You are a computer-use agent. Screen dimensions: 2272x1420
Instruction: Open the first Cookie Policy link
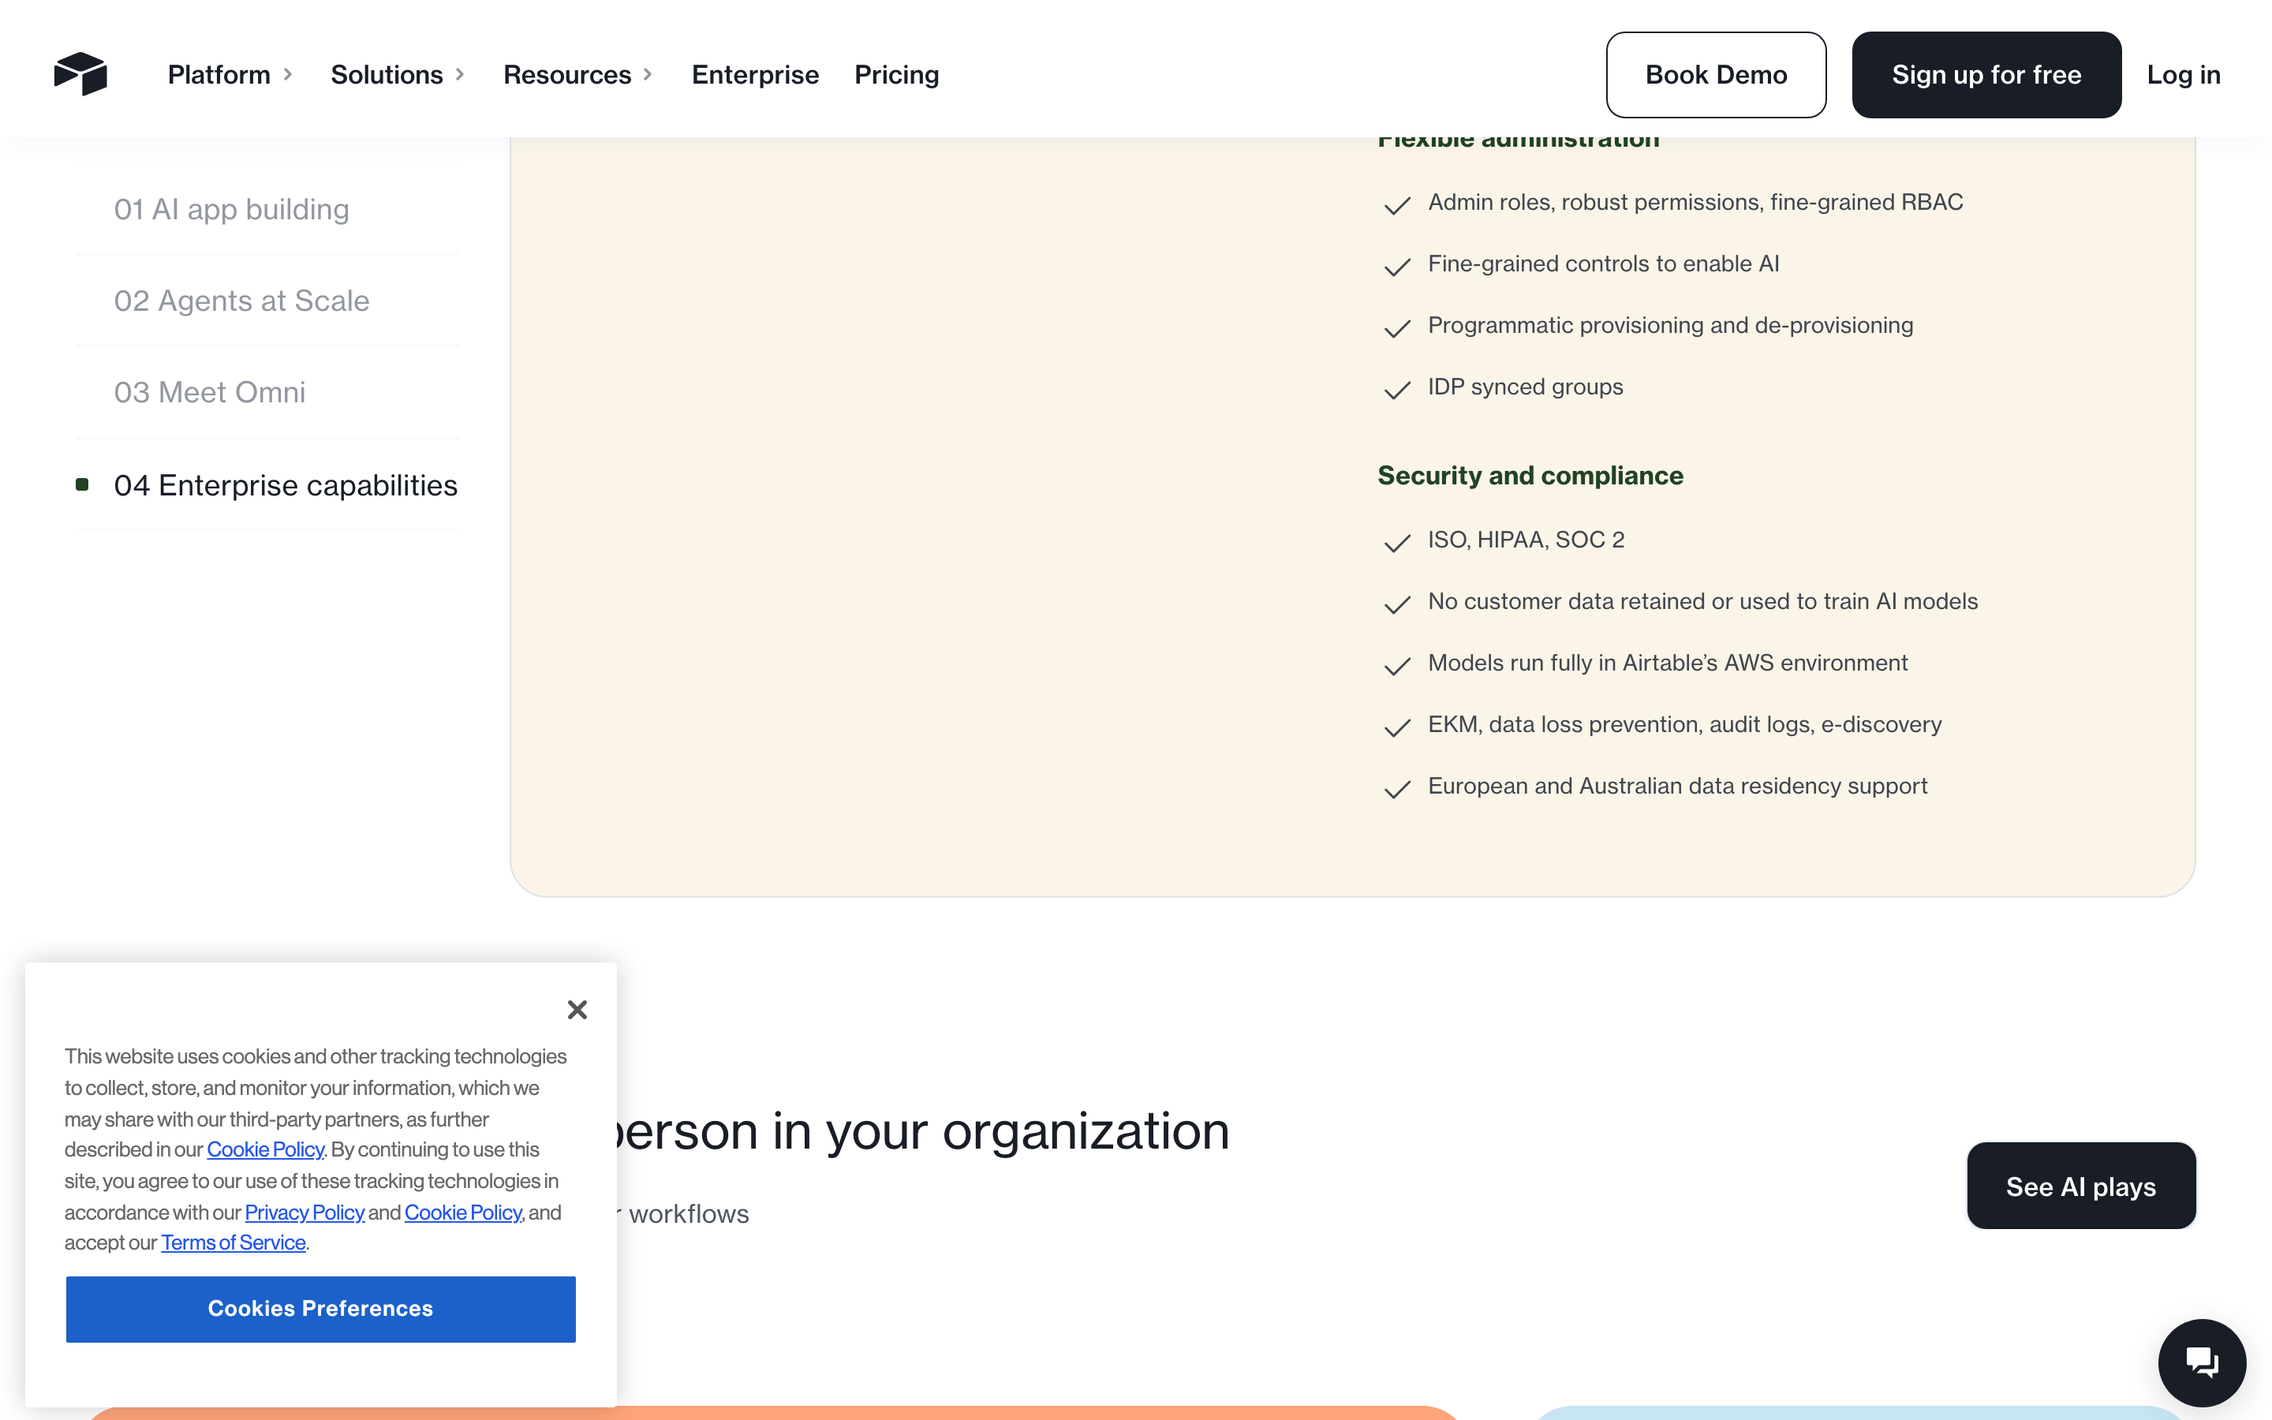coord(265,1149)
